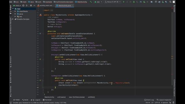Select the manifests folder in the project tree
This screenshot has height=104, width=185.
23,11
